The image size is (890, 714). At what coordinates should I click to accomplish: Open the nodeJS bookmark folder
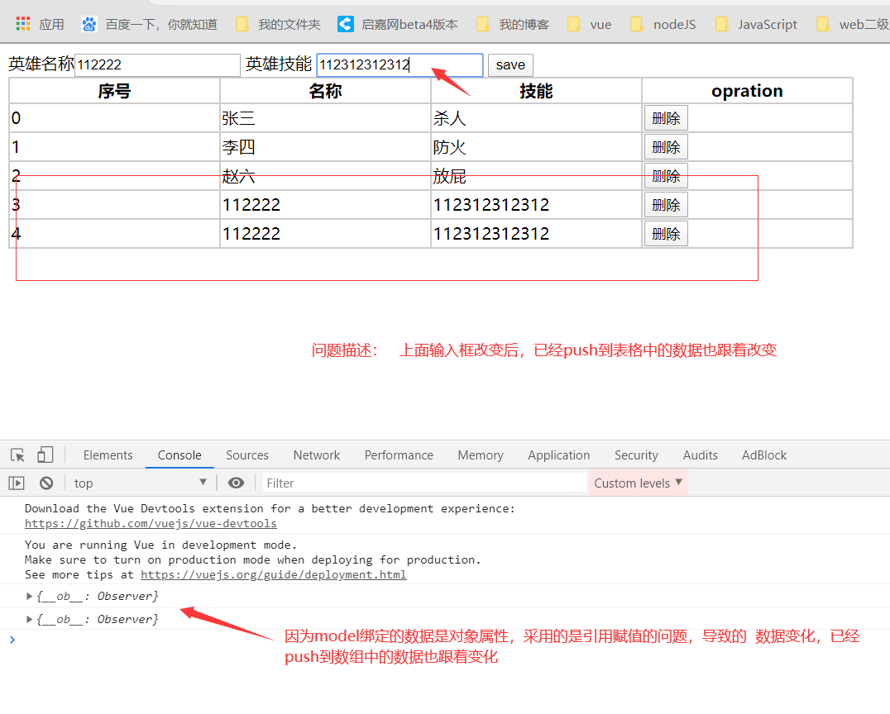(663, 25)
